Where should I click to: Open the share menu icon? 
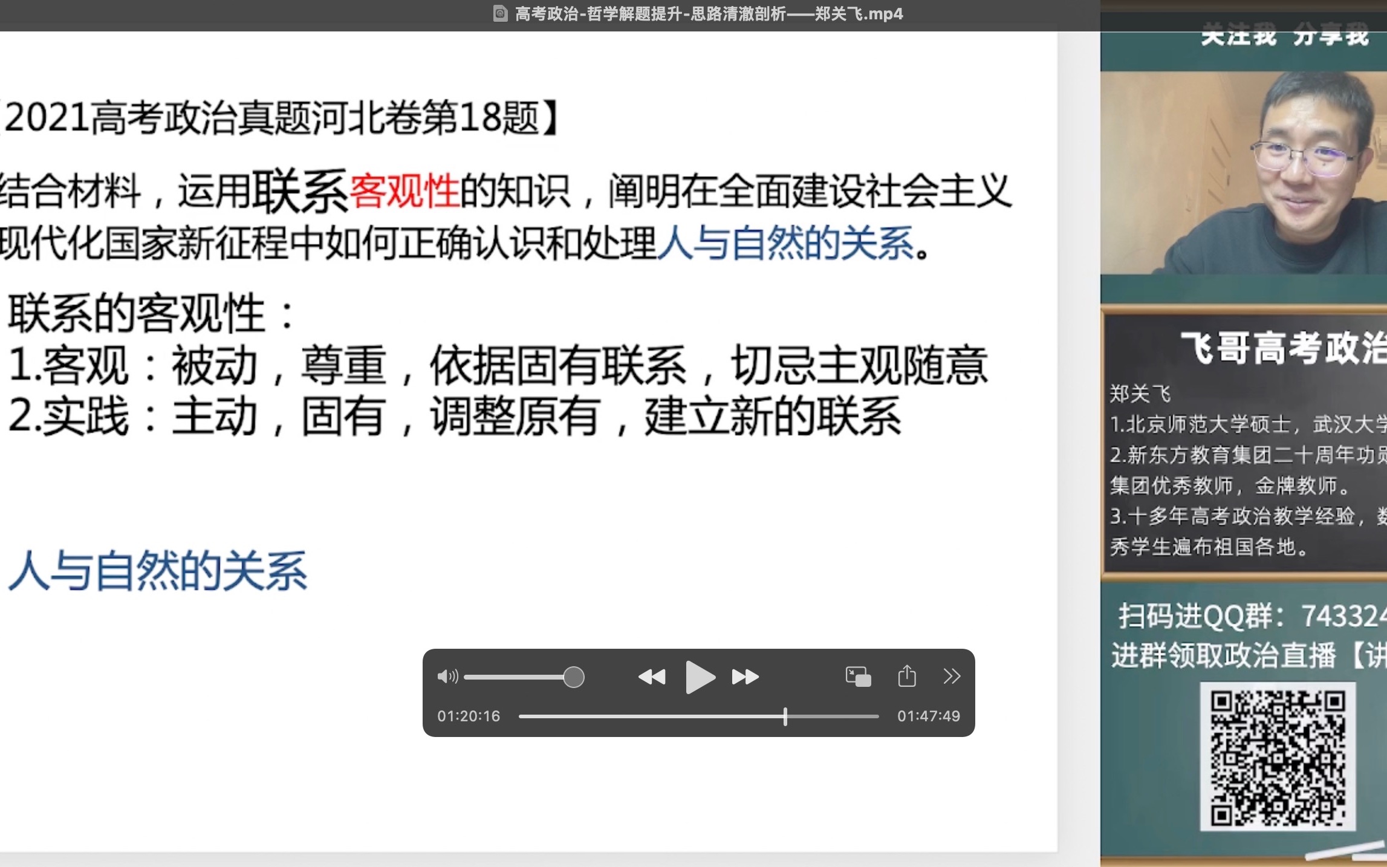[x=907, y=675]
